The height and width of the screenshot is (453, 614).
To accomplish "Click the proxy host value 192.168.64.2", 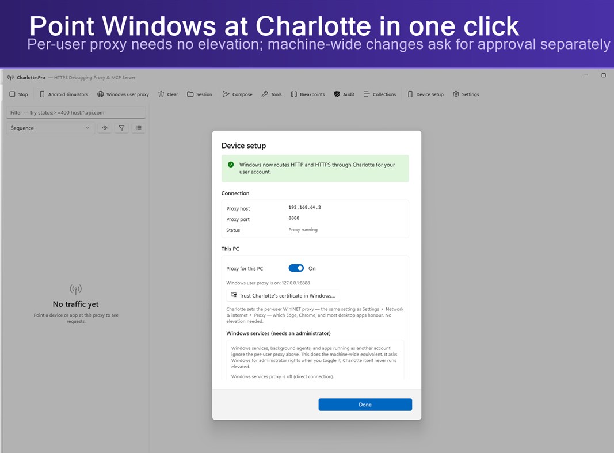I will click(304, 208).
